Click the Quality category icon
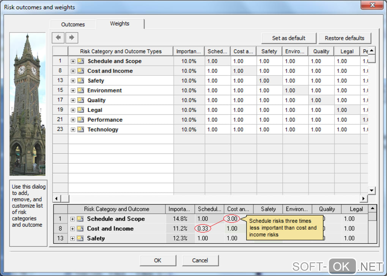The width and height of the screenshot is (387, 276). (81, 100)
